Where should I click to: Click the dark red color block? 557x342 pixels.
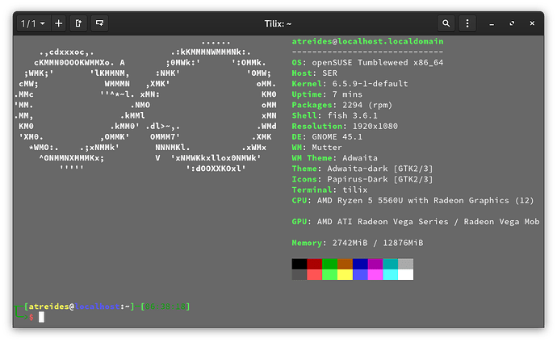[x=314, y=264]
